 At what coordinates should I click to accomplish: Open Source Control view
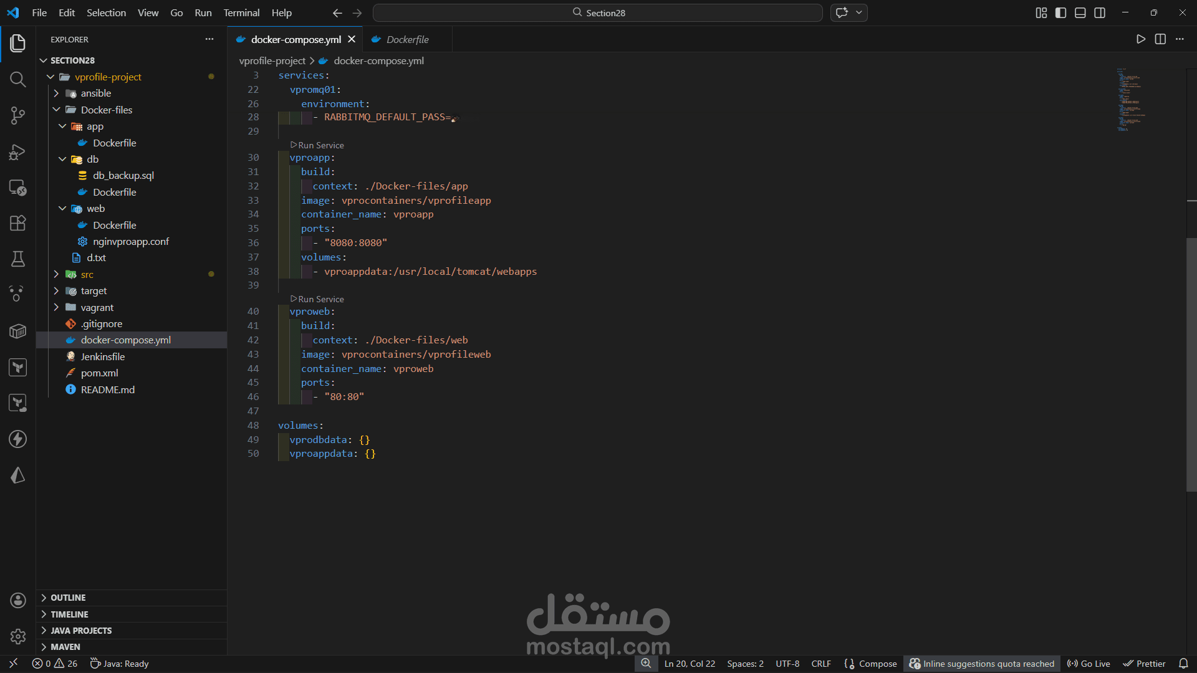pos(17,115)
